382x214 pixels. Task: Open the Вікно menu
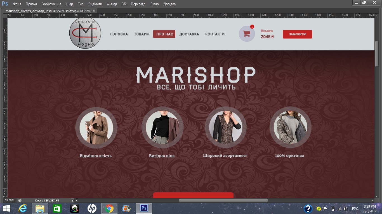coord(154,4)
